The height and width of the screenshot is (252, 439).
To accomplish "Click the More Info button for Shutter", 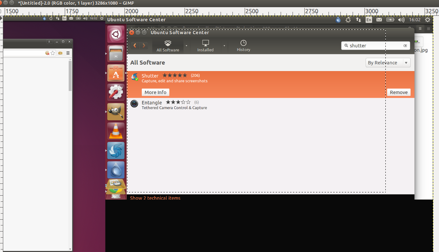I will 155,92.
